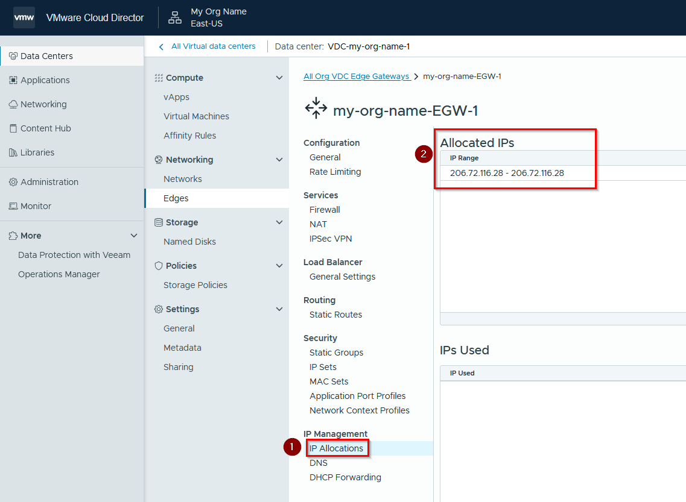Image resolution: width=686 pixels, height=502 pixels.
Task: Open Application Port Profiles
Action: (357, 396)
